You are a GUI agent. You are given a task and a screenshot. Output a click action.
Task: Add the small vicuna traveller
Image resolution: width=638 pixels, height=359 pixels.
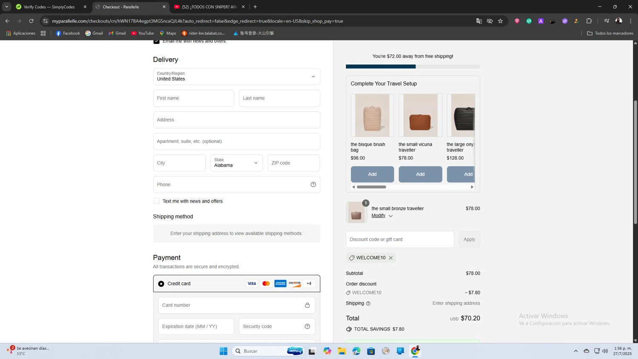click(x=420, y=174)
